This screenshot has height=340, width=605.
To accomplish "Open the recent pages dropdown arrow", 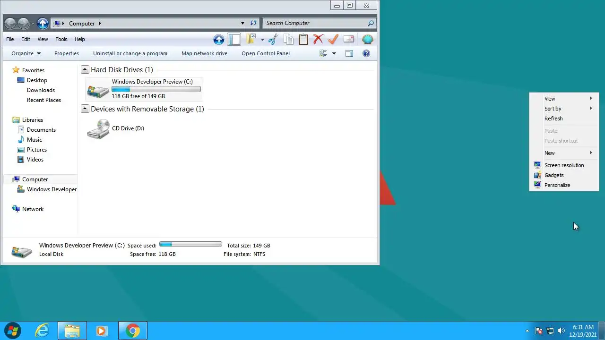I will [33, 23].
